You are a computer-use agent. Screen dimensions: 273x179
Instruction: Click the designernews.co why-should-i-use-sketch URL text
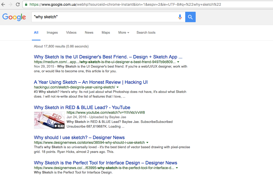[x=89, y=143]
